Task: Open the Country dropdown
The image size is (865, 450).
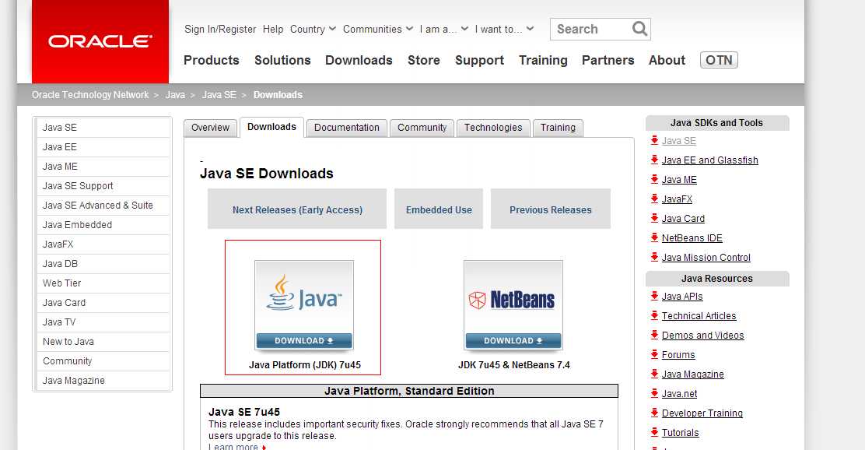Action: point(313,30)
